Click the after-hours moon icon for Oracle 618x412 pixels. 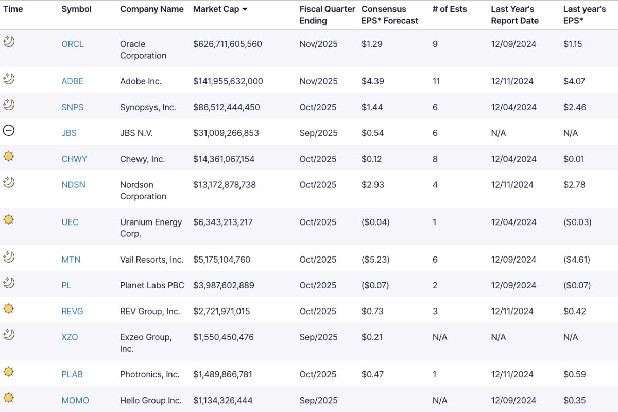tap(8, 42)
